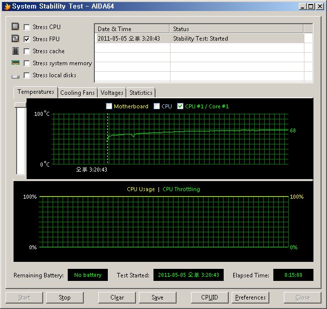Click the 68 temperature reading on graph
The height and width of the screenshot is (309, 327).
pos(293,130)
